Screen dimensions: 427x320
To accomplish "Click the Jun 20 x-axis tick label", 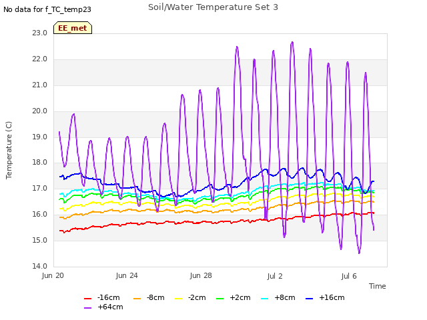I will pos(53,276).
